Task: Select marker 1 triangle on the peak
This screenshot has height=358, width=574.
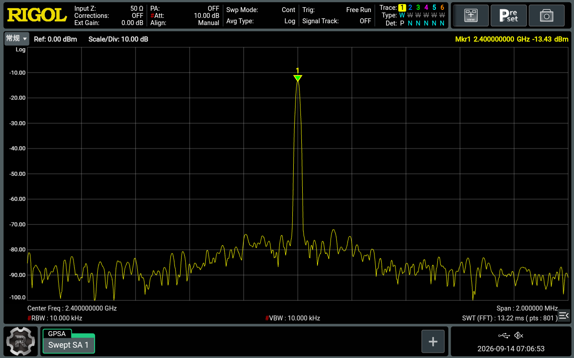Action: (x=297, y=78)
